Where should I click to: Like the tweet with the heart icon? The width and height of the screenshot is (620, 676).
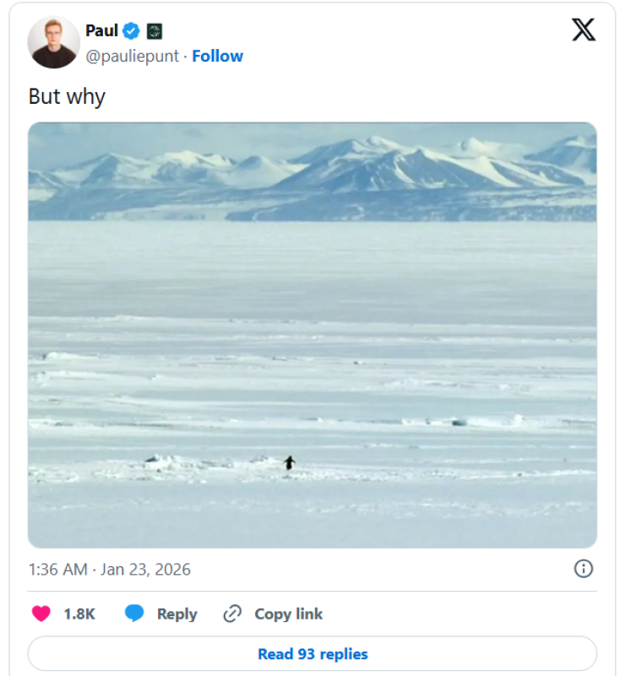point(41,614)
